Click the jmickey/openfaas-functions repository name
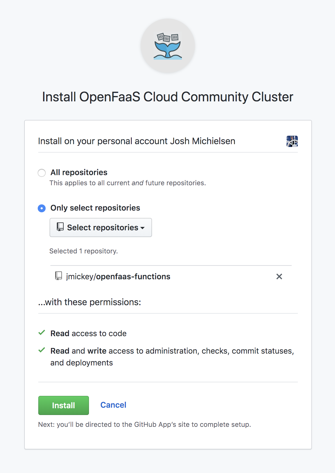 (118, 276)
